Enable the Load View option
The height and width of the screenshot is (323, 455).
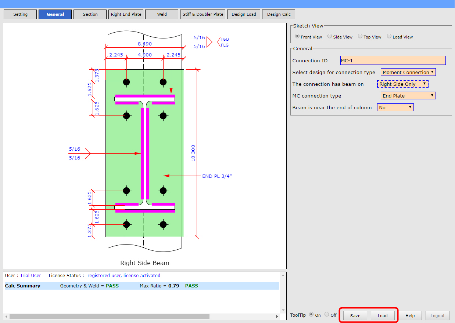(389, 36)
